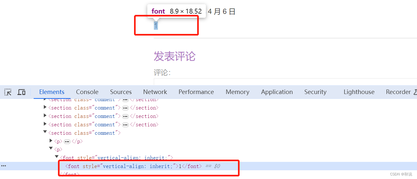
Task: Collapse the expanded <p> node arrow
Action: [51, 149]
